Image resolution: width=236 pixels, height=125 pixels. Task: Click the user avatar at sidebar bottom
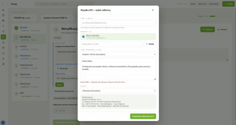[3, 122]
